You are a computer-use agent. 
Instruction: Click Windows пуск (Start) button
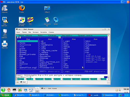click(x=6, y=95)
